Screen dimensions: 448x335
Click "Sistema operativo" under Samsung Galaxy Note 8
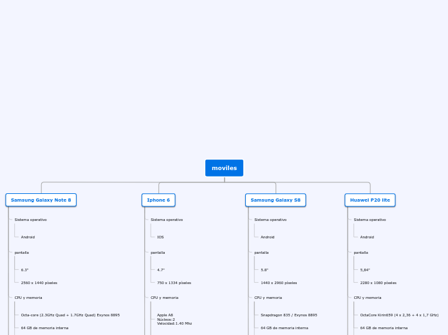click(30, 220)
